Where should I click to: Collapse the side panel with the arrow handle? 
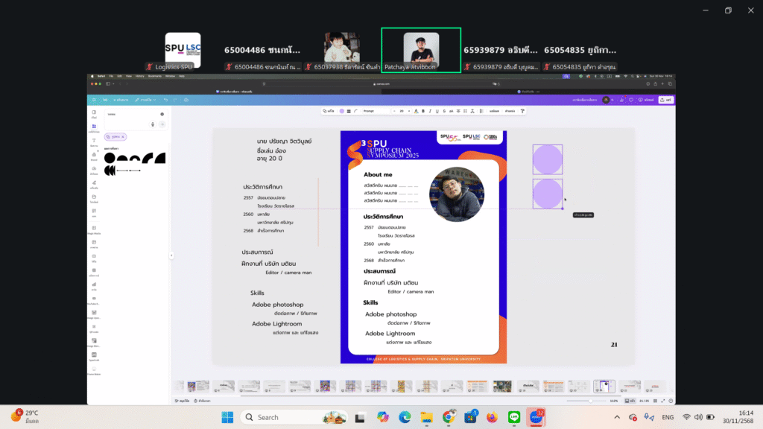(x=171, y=255)
